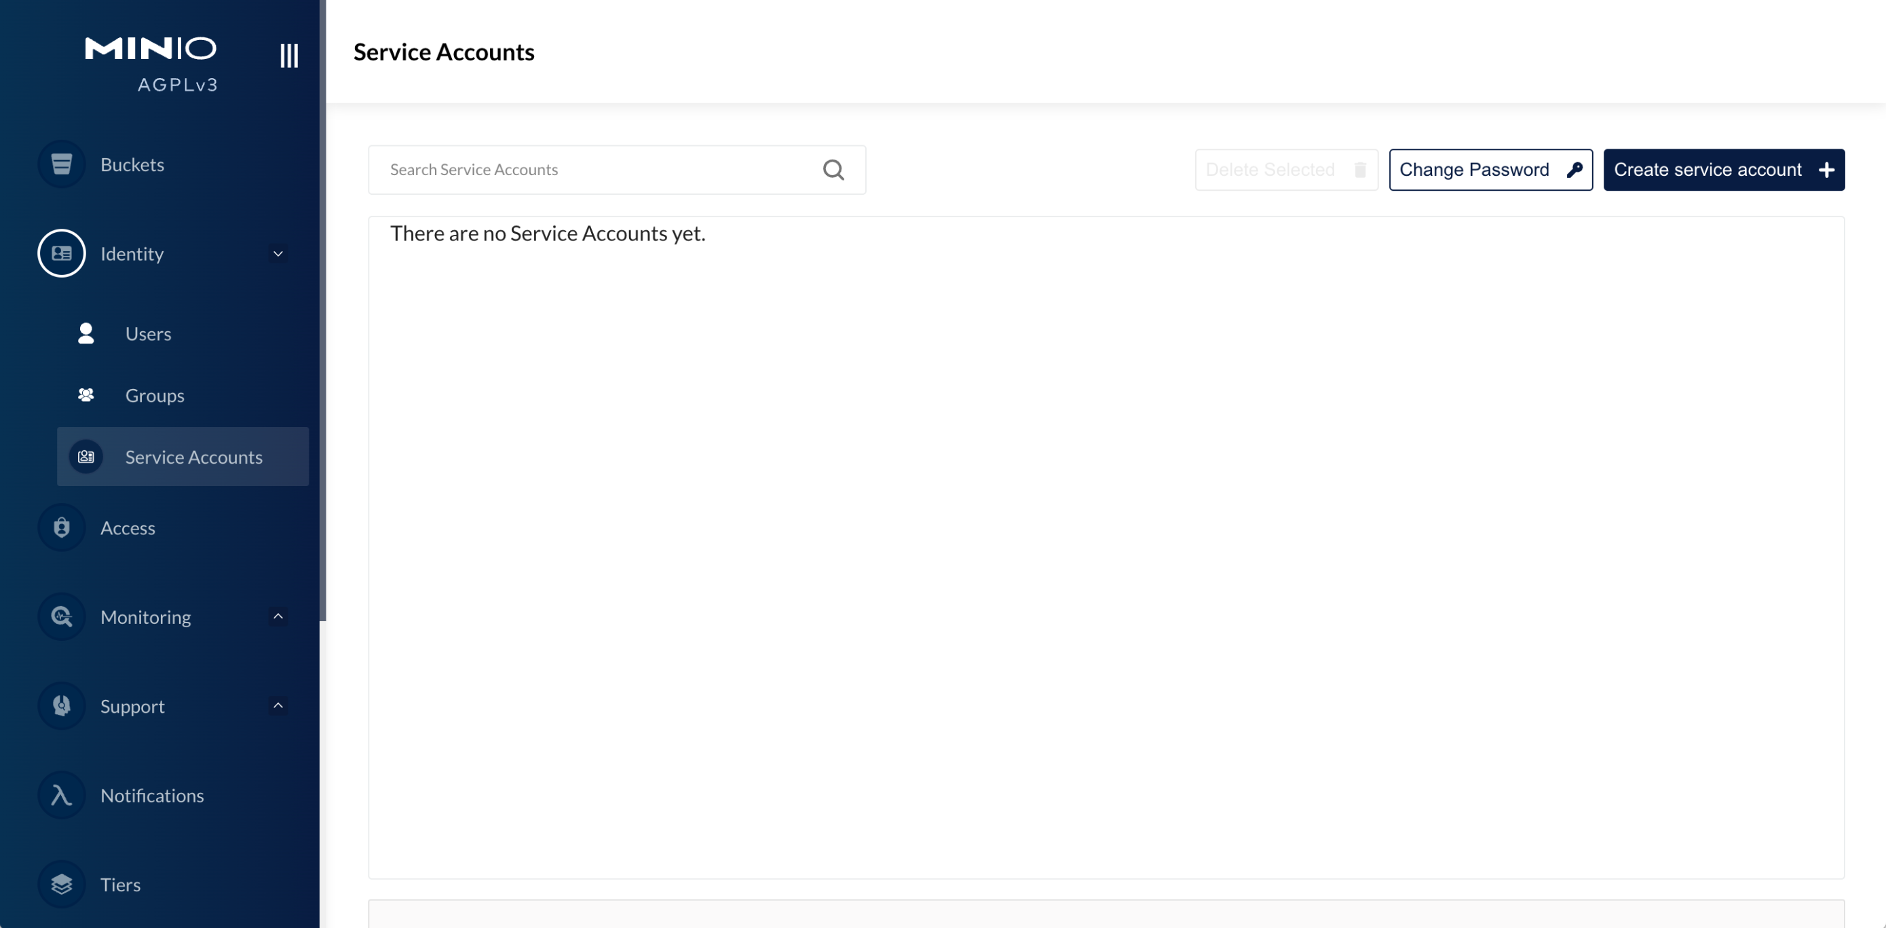The width and height of the screenshot is (1886, 928).
Task: Open the Groups menu item
Action: coord(155,396)
